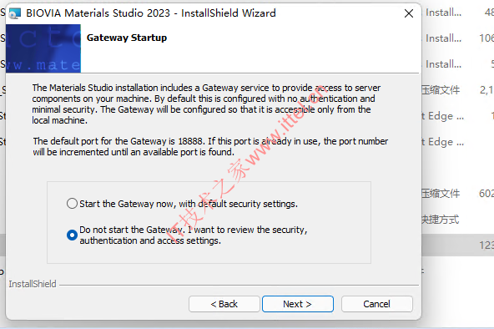Select the 压缩文件 row showing 2,1
Image resolution: width=494 pixels, height=329 pixels.
click(458, 90)
